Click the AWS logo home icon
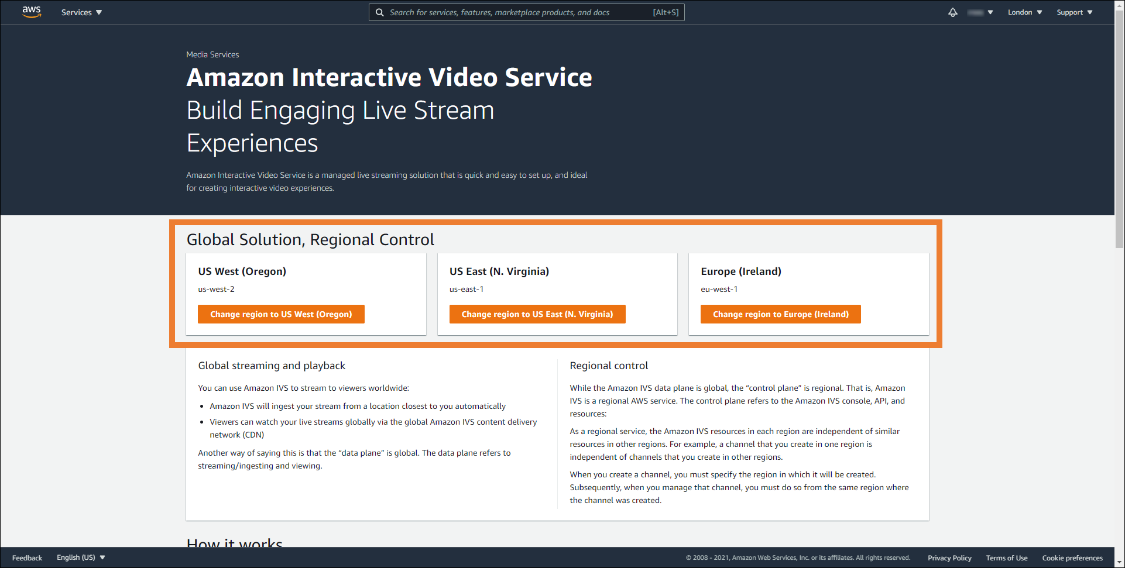The height and width of the screenshot is (568, 1125). [x=32, y=12]
